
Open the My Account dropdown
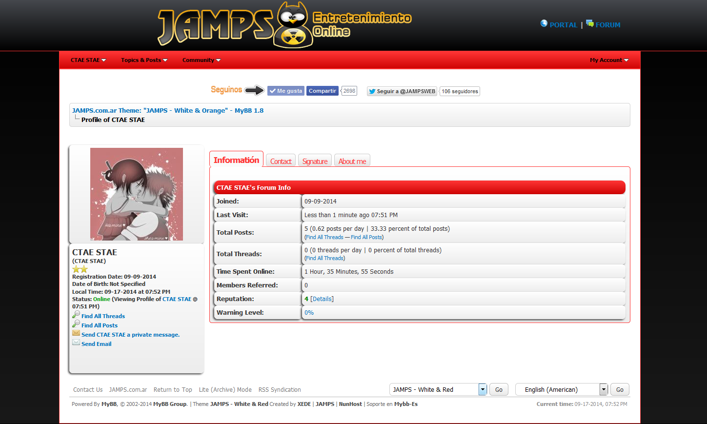[x=609, y=60]
